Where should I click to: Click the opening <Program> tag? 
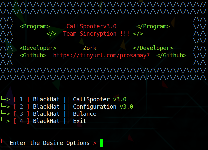tap(35, 26)
